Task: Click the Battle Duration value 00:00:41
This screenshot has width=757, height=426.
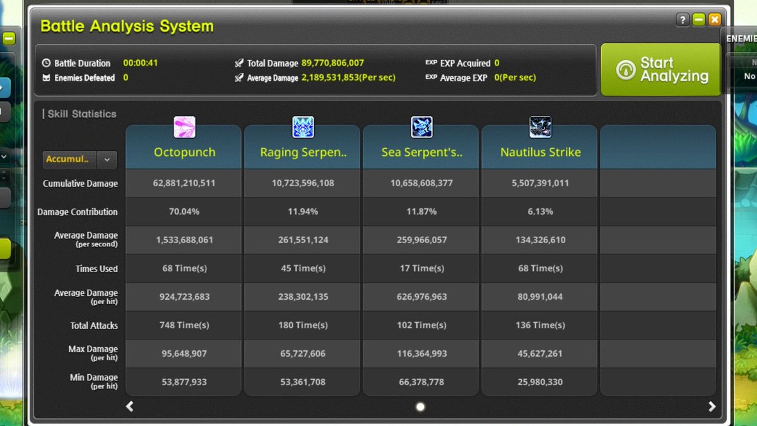Action: click(140, 63)
